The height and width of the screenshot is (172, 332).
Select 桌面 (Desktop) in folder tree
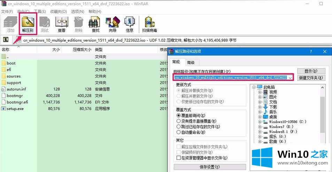273,117
